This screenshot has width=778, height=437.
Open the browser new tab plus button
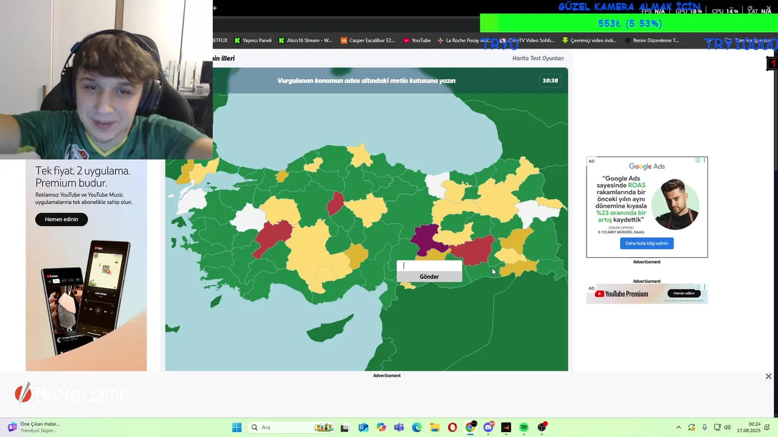(x=215, y=8)
